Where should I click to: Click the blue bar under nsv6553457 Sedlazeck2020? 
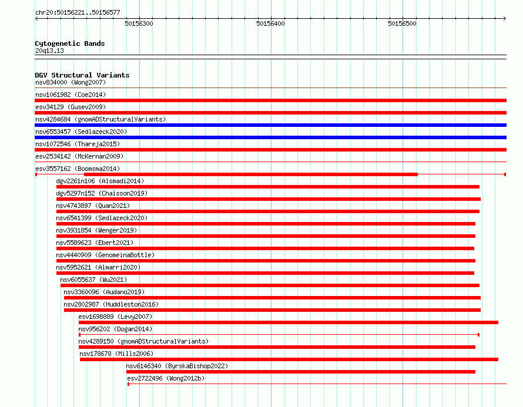tap(270, 137)
